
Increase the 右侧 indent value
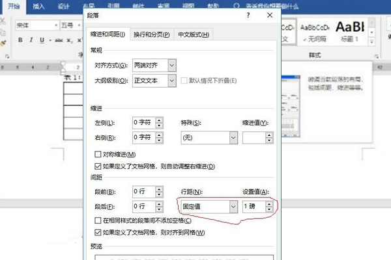point(159,135)
